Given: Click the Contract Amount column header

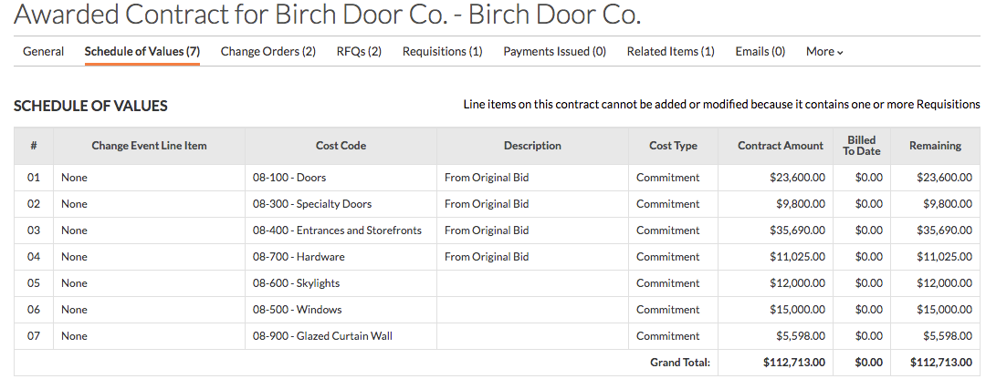Looking at the screenshot, I should tap(781, 146).
